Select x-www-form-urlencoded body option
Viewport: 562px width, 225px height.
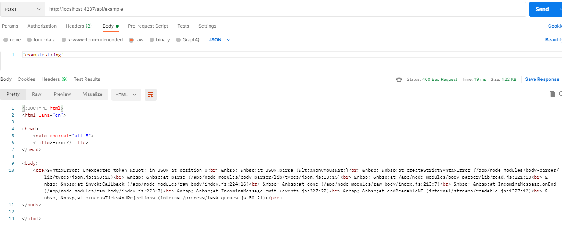(x=64, y=40)
